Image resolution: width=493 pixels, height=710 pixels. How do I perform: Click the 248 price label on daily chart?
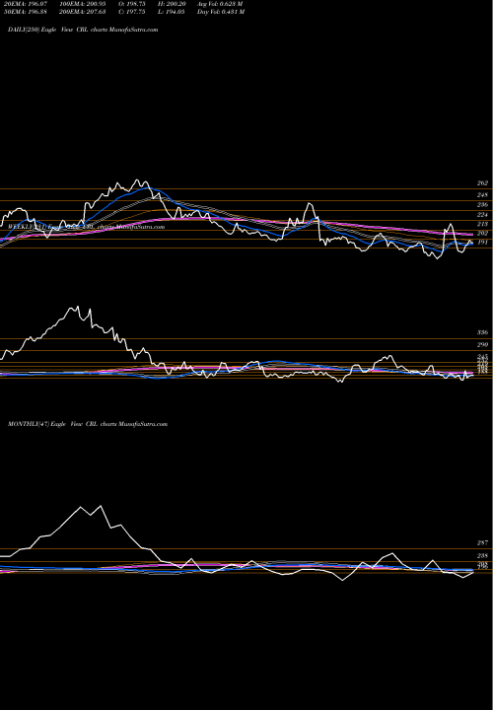[482, 194]
